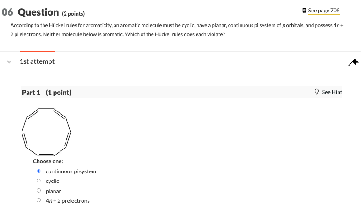The height and width of the screenshot is (221, 361).
Task: Select the 1st attempt tab
Action: 37,61
